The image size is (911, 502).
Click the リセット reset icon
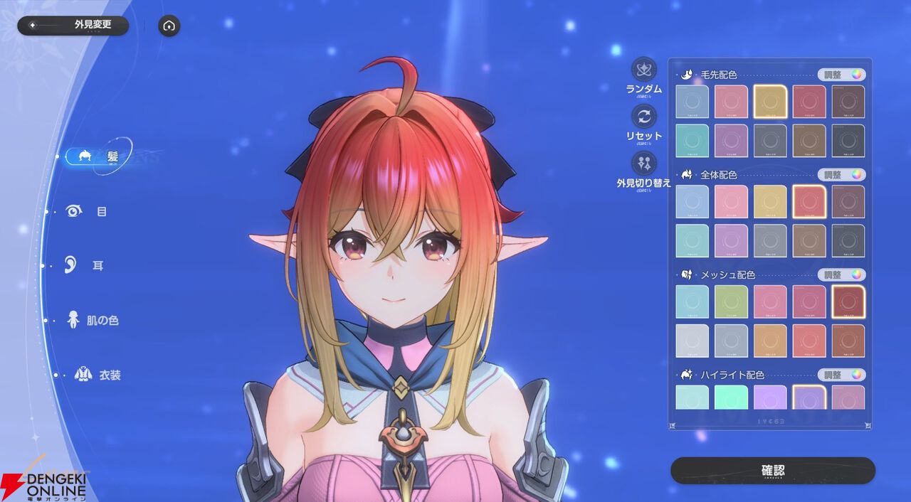(644, 117)
